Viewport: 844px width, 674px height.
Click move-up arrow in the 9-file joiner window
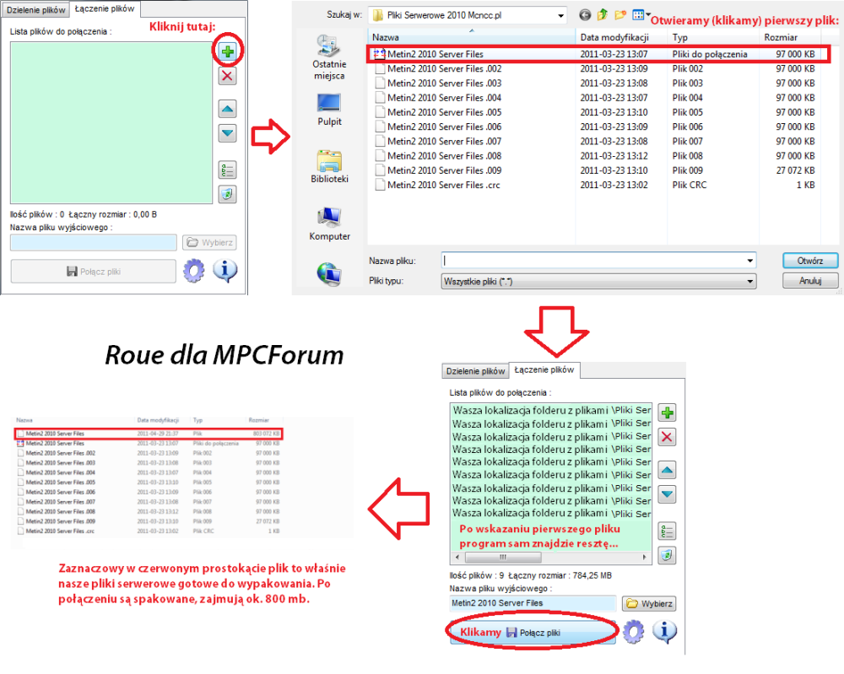tap(668, 471)
